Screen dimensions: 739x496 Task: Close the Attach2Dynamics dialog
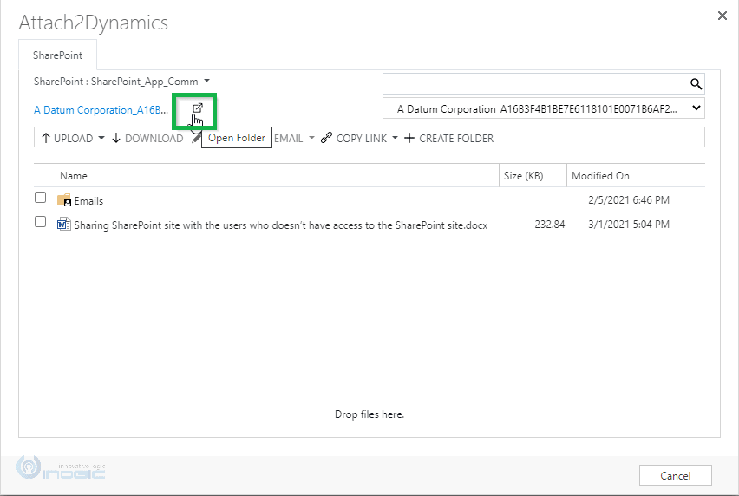[722, 16]
